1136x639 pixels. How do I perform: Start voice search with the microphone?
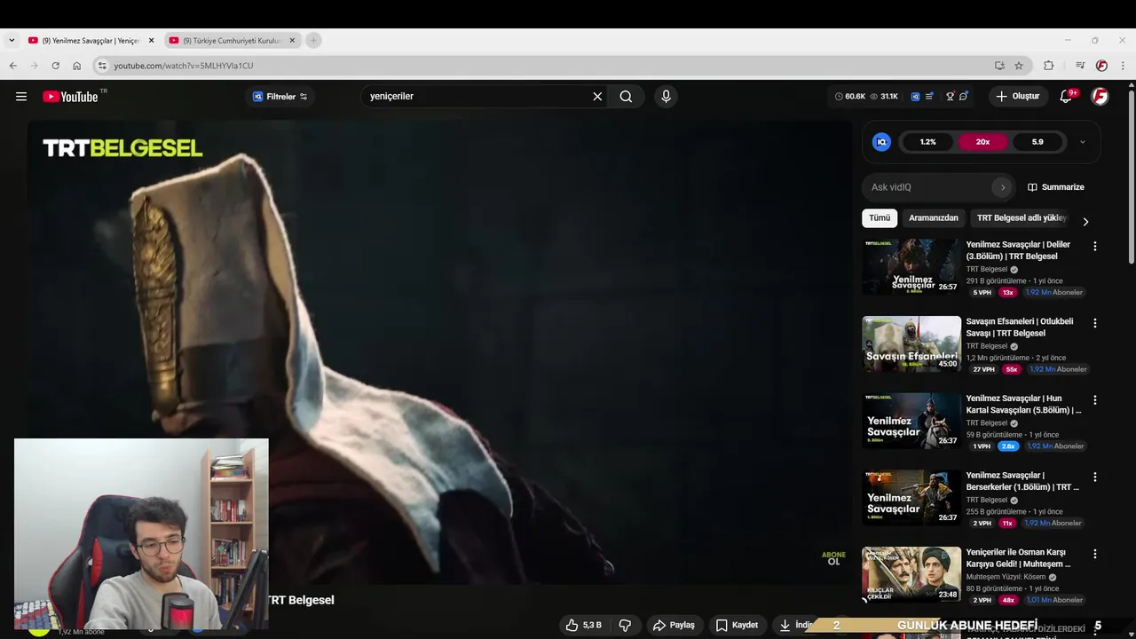coord(666,97)
